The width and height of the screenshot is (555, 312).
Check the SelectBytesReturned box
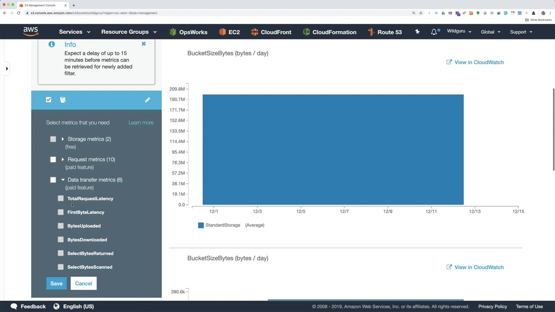(x=61, y=253)
